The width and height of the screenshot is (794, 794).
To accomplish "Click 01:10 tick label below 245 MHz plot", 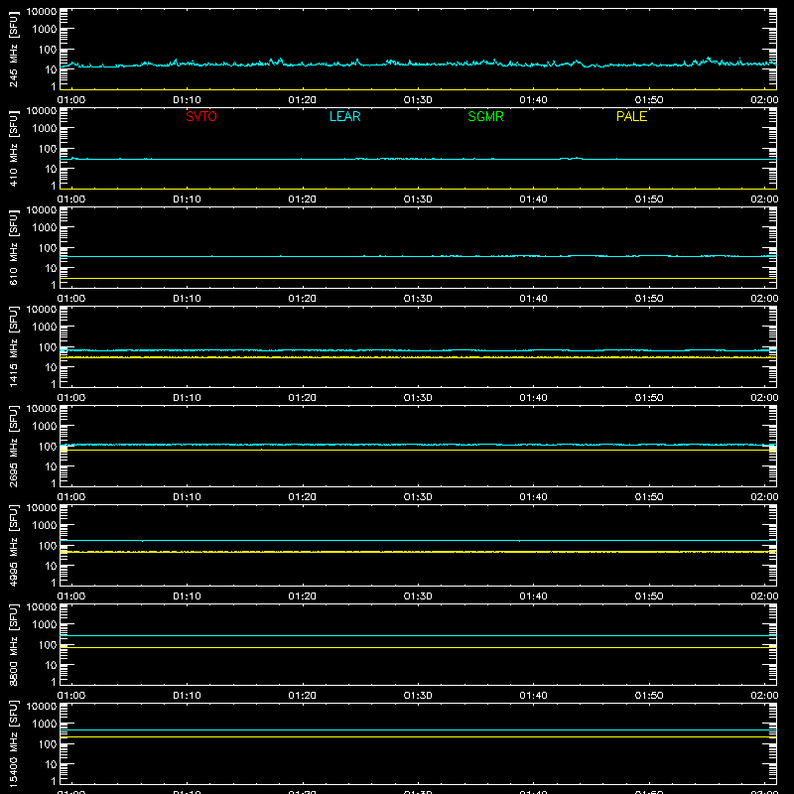I will pos(187,100).
